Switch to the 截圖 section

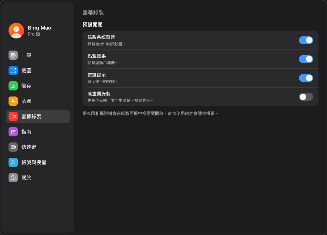coord(38,70)
